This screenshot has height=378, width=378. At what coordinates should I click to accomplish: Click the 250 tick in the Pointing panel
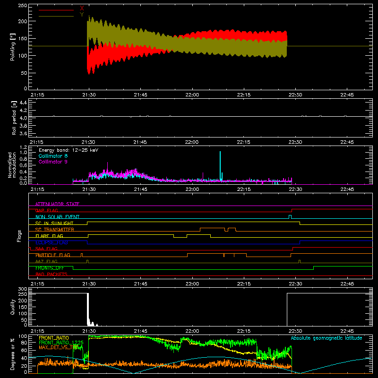pos(23,6)
